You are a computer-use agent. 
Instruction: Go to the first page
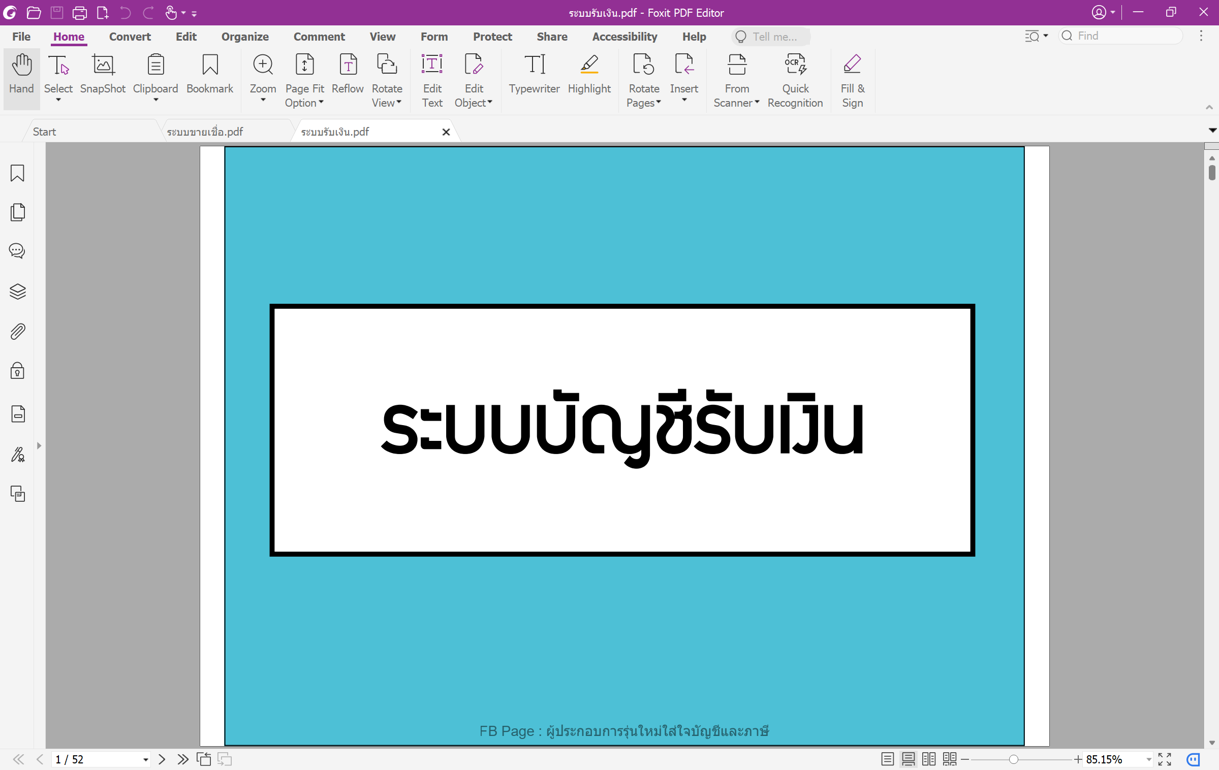(18, 759)
